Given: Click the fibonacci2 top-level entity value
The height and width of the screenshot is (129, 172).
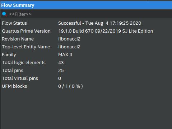Looking at the screenshot, I should pos(69,47).
